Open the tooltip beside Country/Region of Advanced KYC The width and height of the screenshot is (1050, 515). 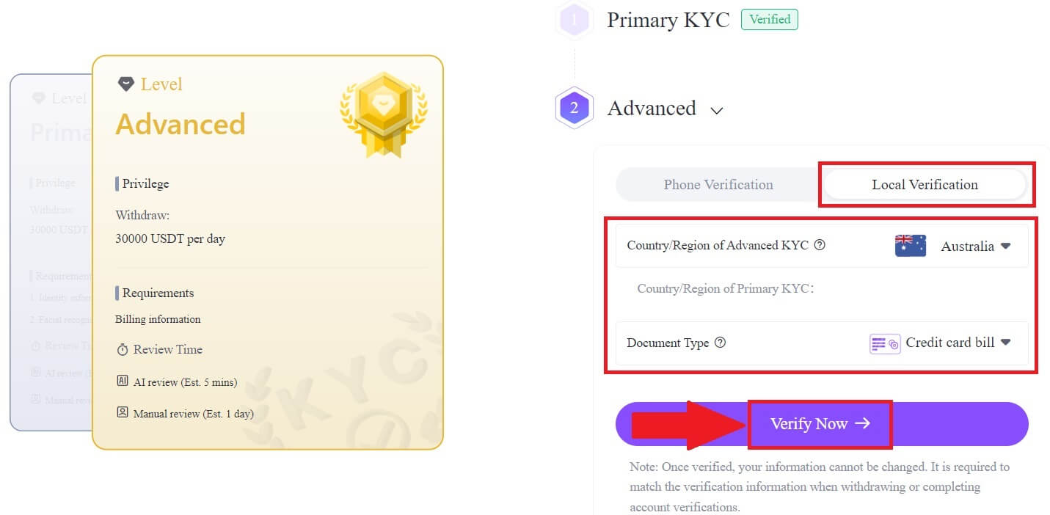[820, 245]
